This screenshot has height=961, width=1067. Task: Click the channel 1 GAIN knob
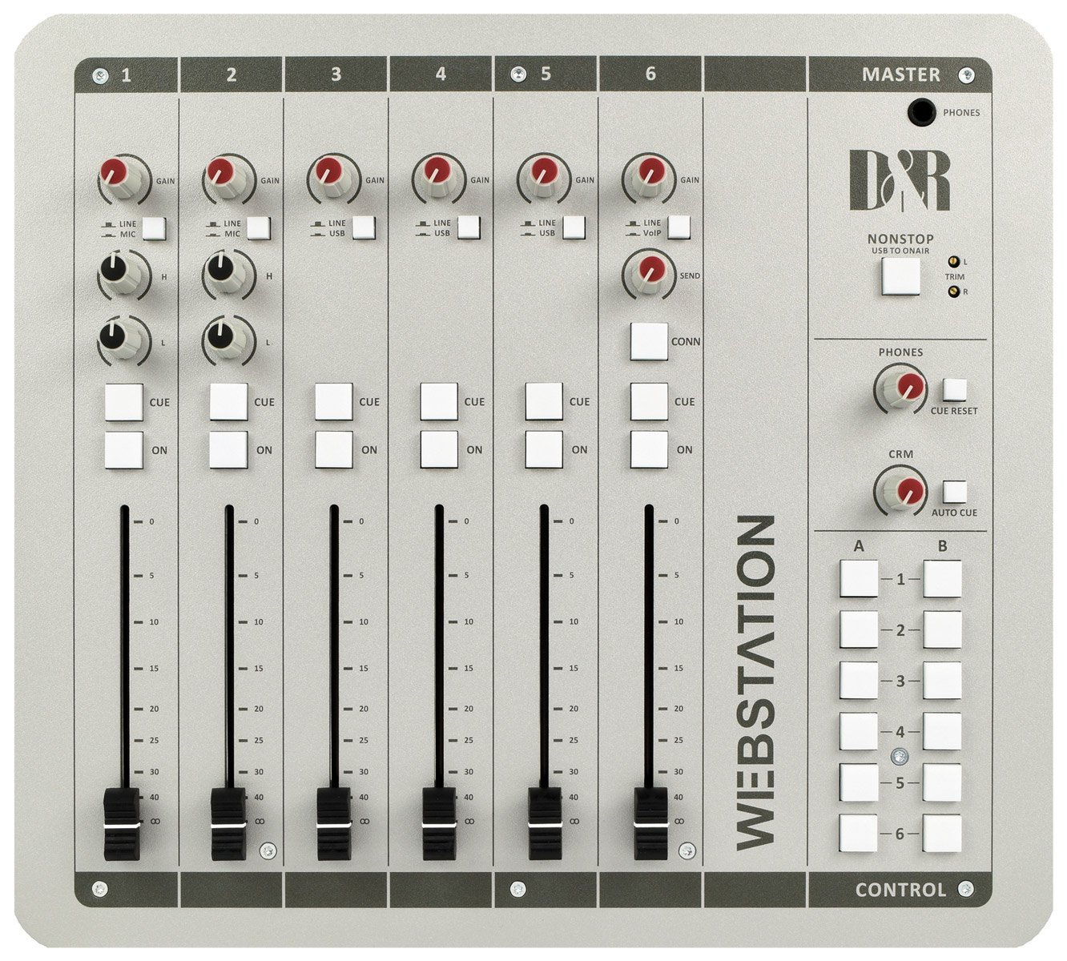point(123,178)
